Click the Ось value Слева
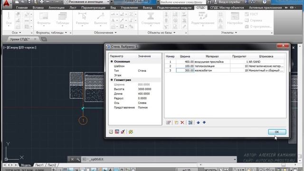The width and height of the screenshot is (304, 171). pos(142,103)
